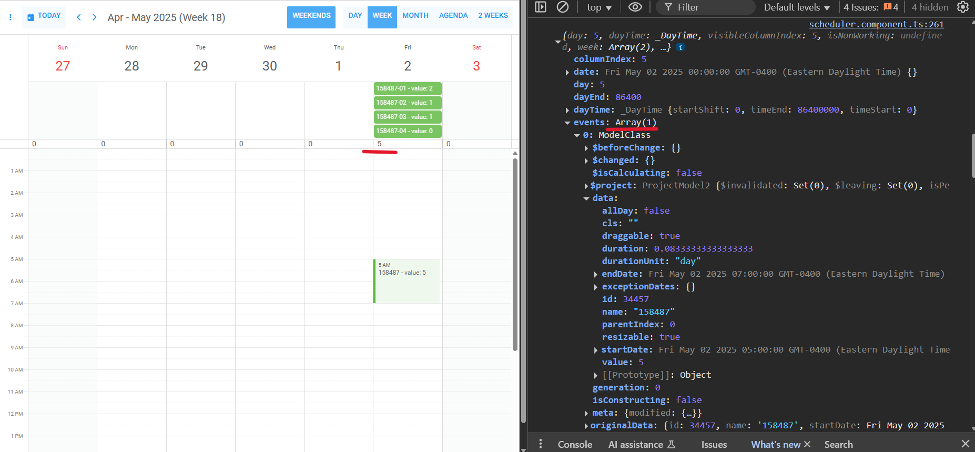This screenshot has width=975, height=452.
Task: Focus the console Filter input
Action: [x=706, y=7]
